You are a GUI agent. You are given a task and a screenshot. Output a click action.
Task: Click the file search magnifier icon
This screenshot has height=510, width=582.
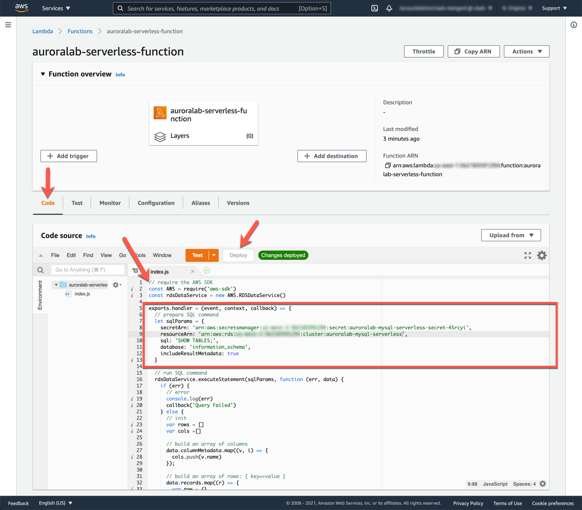click(40, 270)
